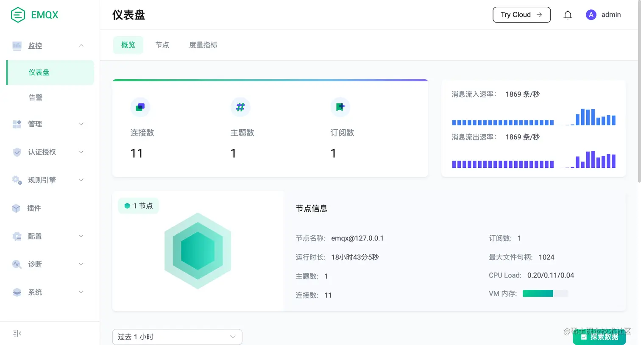Switch to the 节点 (Nodes) tab
The height and width of the screenshot is (345, 641).
(162, 45)
